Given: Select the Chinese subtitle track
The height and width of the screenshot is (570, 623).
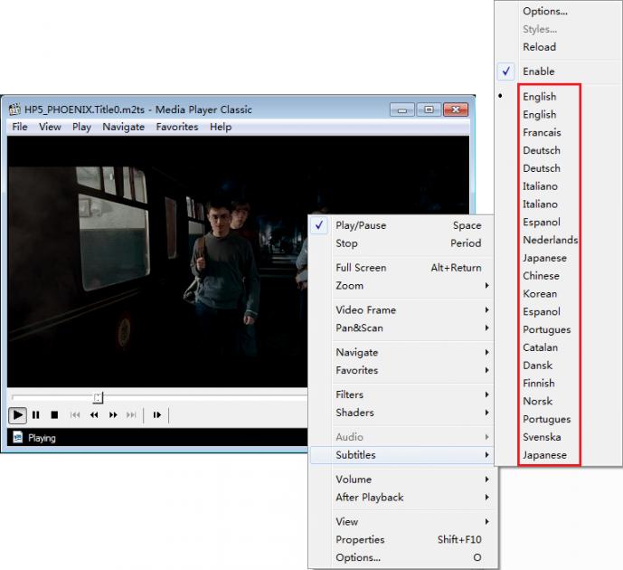Looking at the screenshot, I should pyautogui.click(x=559, y=276).
